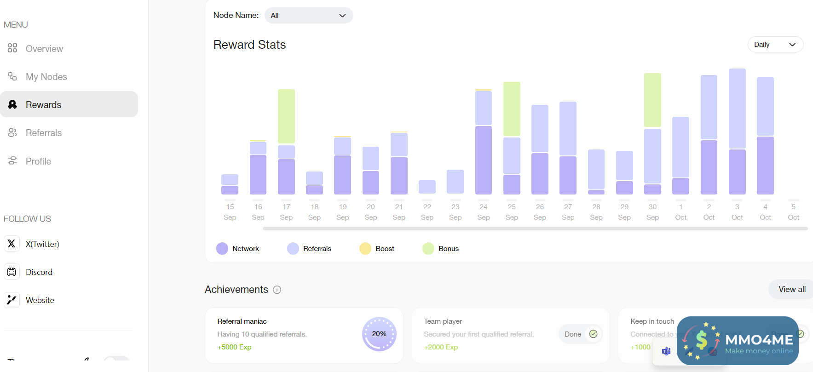This screenshot has height=372, width=813.
Task: Click the "5 Oct" axis label
Action: coord(794,212)
